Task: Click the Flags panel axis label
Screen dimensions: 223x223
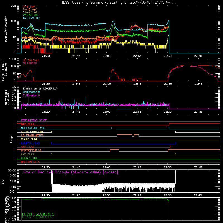Action: pos(11,139)
